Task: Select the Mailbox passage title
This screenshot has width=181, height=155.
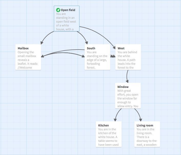Action: 23,48
